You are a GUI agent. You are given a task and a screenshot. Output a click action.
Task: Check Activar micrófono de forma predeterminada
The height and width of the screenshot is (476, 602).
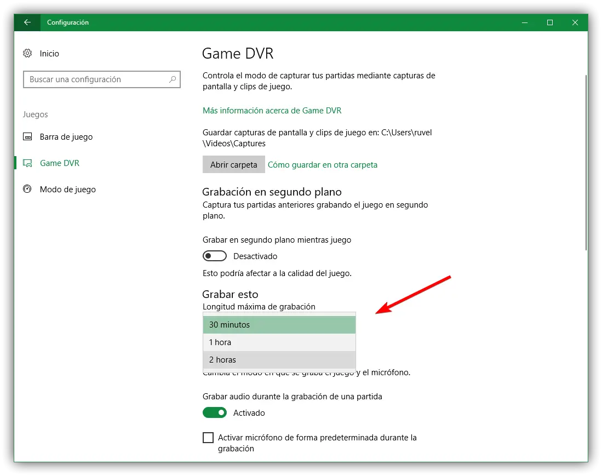pos(208,438)
